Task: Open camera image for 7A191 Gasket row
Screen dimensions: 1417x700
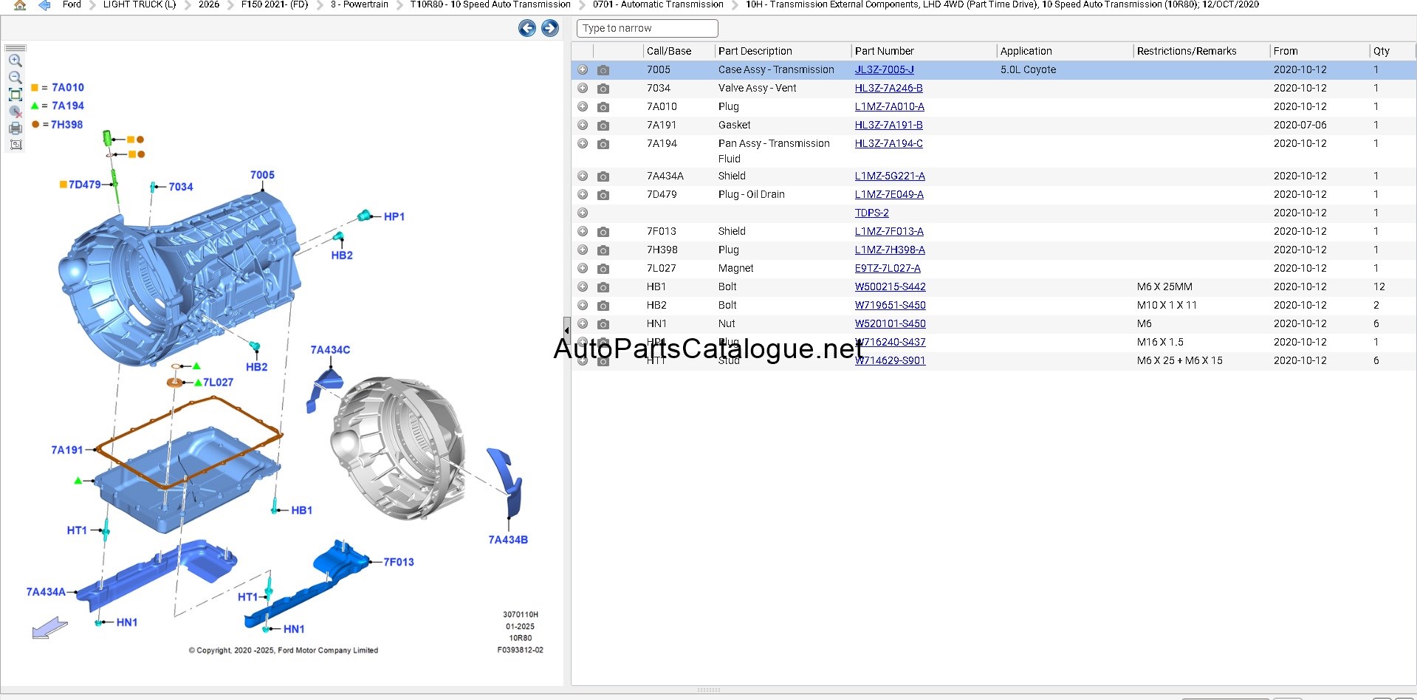Action: tap(603, 126)
